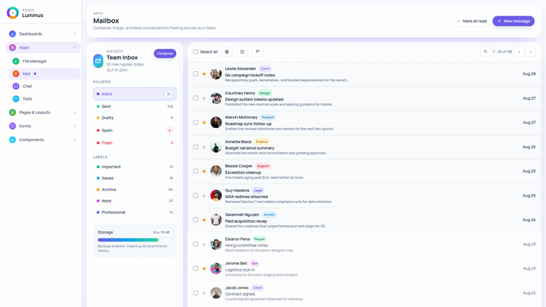The height and width of the screenshot is (307, 546).
Task: Click the grid view toolbar icon
Action: [x=227, y=52]
